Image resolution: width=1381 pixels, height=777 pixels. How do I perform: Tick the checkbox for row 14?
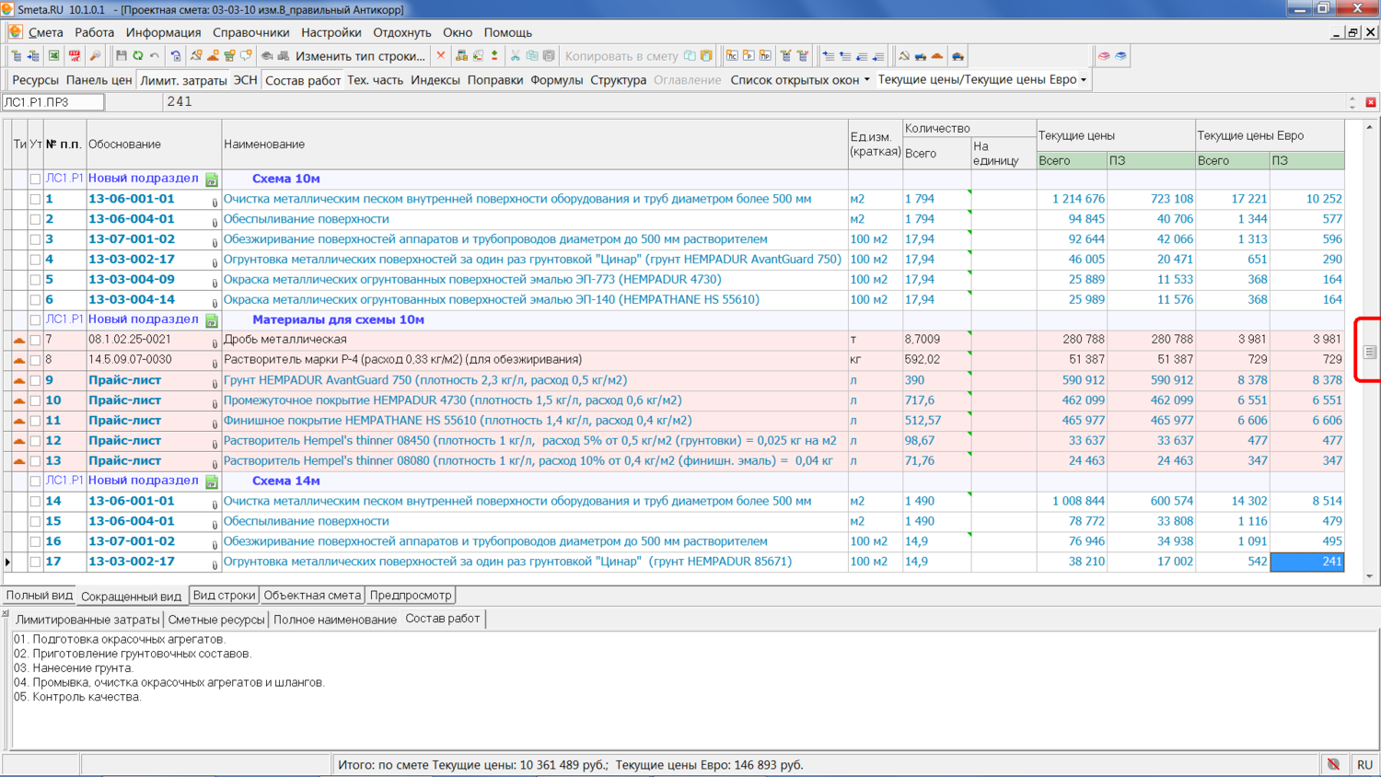(x=35, y=502)
